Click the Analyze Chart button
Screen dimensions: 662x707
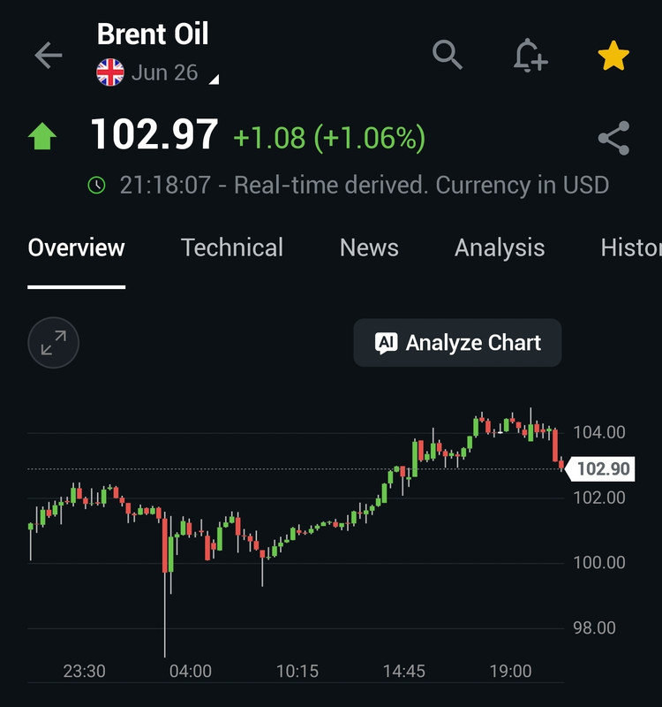click(457, 343)
